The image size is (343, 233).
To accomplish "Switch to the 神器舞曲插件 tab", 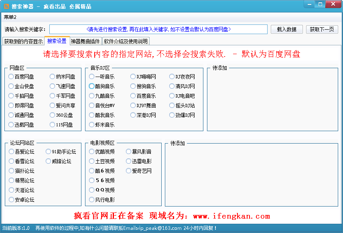I will [85, 41].
